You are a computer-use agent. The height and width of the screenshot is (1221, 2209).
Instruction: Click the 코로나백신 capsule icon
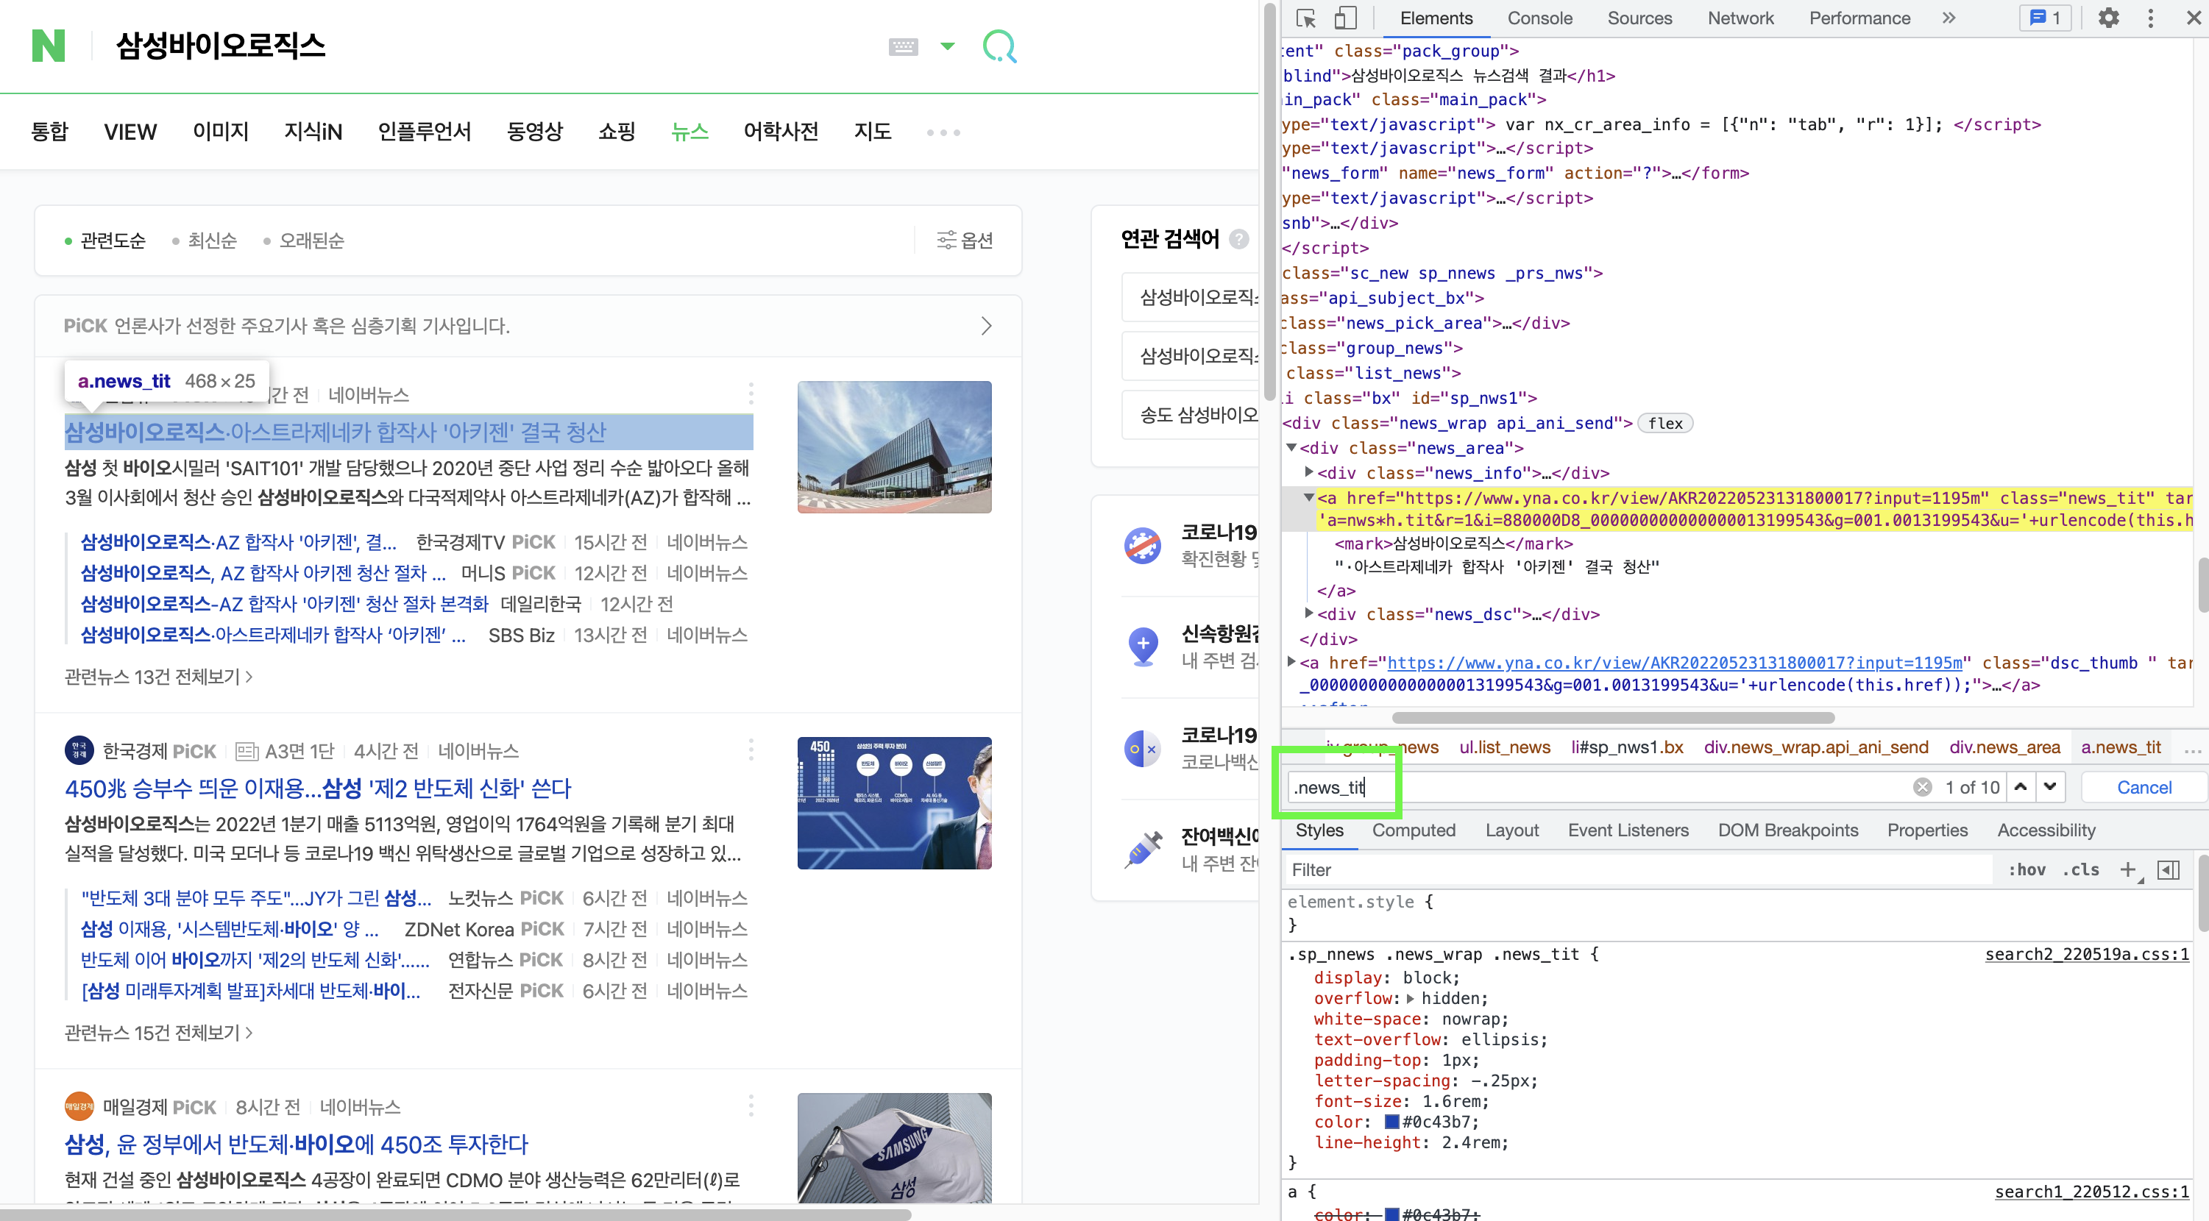[x=1142, y=749]
